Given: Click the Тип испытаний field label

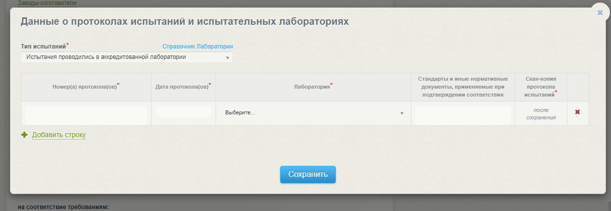Looking at the screenshot, I should click(44, 47).
